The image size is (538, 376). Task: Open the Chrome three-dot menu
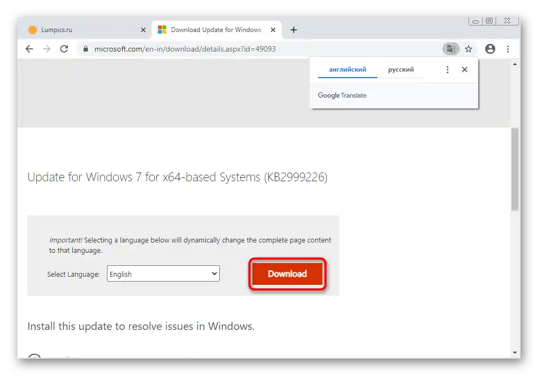click(x=508, y=49)
